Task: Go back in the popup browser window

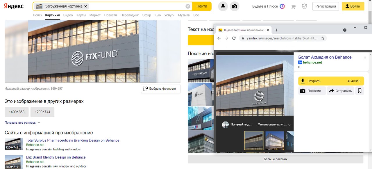Action: 219,38
